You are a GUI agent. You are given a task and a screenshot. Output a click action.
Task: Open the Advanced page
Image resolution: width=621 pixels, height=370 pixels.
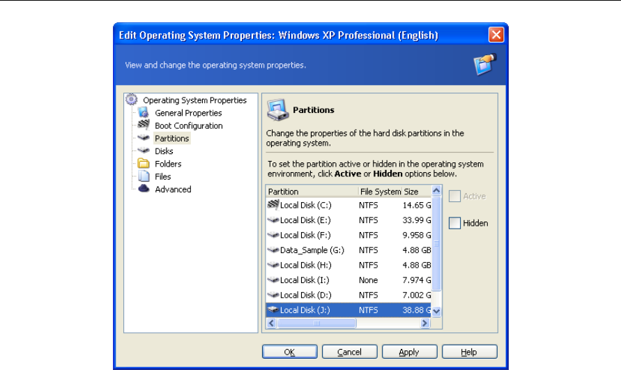(173, 190)
